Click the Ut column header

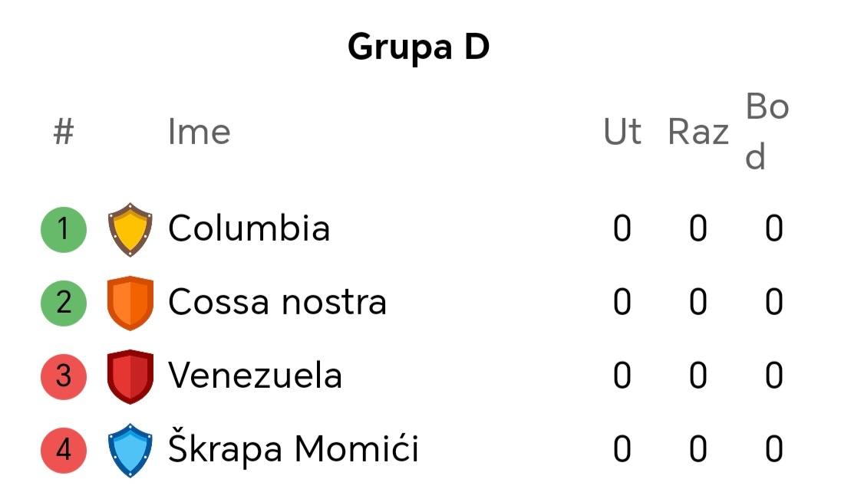click(x=622, y=132)
